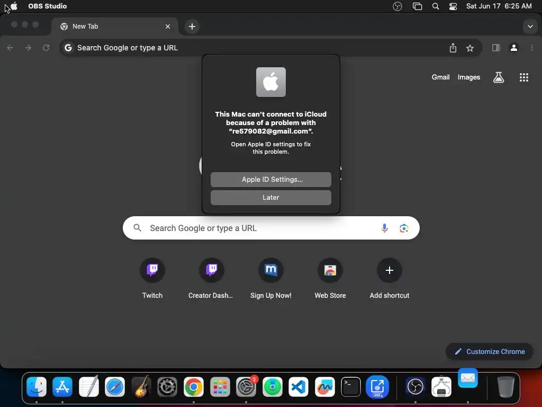
Task: Open GarageBand in the Dock
Action: [x=141, y=386]
